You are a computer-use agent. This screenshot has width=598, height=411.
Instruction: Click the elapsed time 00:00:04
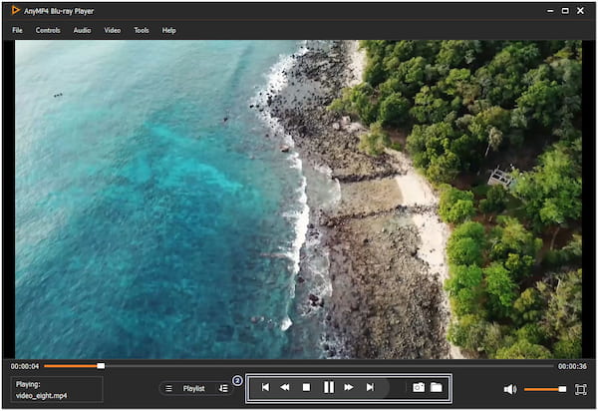pos(25,366)
